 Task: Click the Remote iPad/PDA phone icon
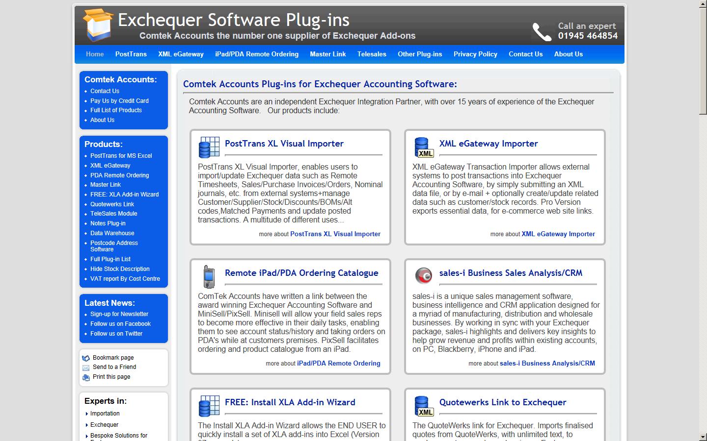tap(209, 276)
